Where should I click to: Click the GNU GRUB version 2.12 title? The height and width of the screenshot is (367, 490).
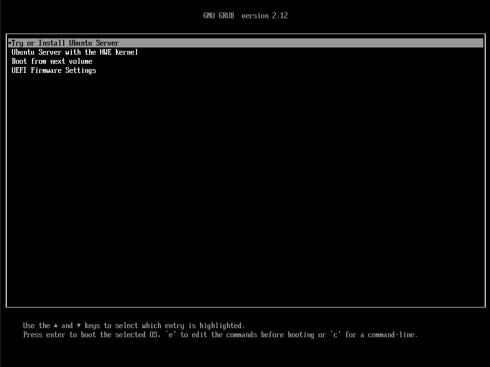[x=245, y=16]
